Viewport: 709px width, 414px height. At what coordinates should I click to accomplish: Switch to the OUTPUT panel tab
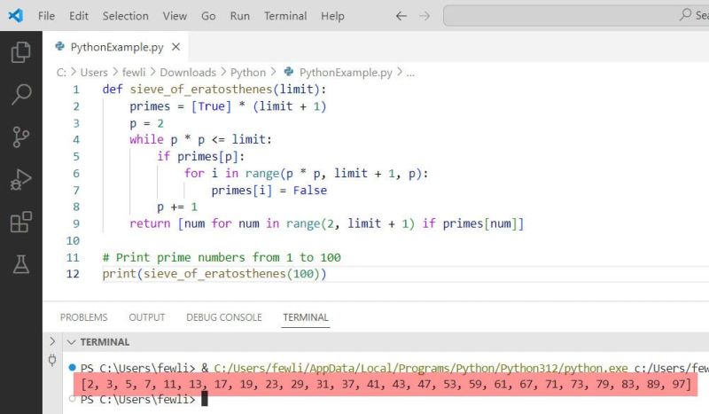(147, 317)
